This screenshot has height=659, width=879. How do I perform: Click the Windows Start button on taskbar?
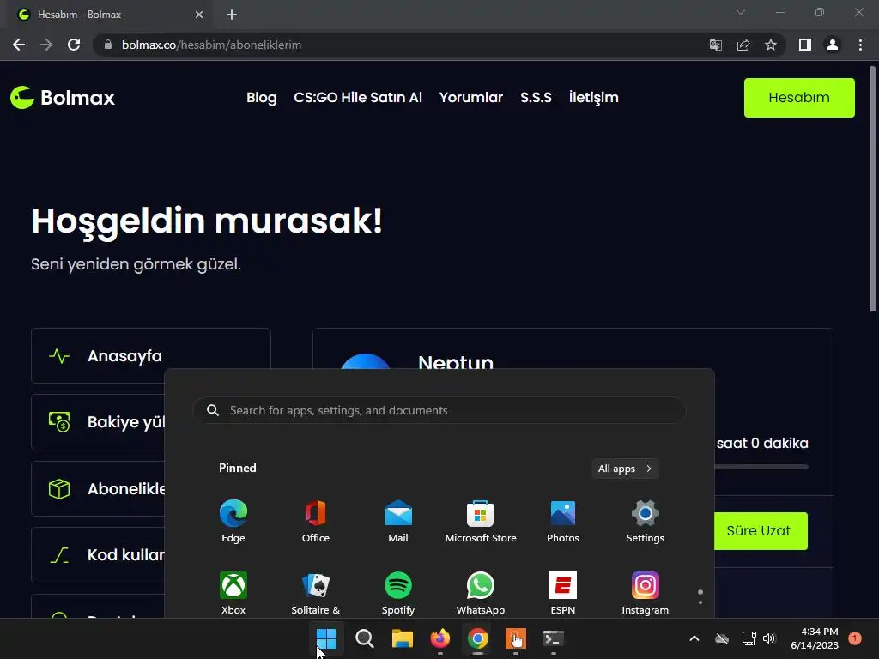[326, 638]
